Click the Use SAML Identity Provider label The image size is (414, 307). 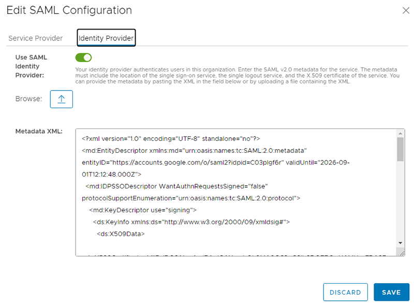point(31,66)
